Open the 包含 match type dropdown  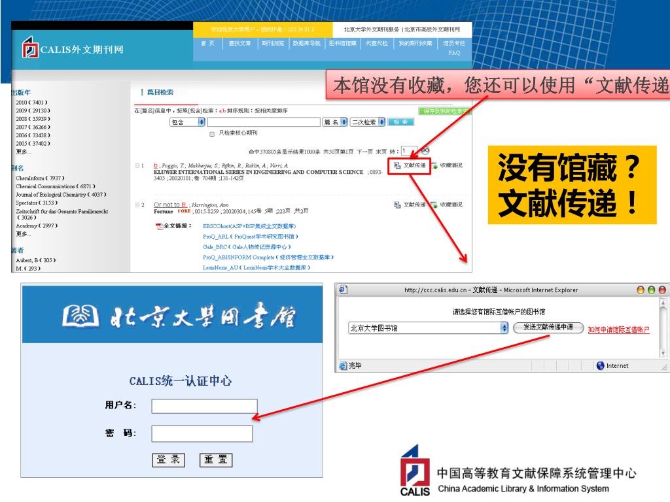pyautogui.click(x=188, y=122)
